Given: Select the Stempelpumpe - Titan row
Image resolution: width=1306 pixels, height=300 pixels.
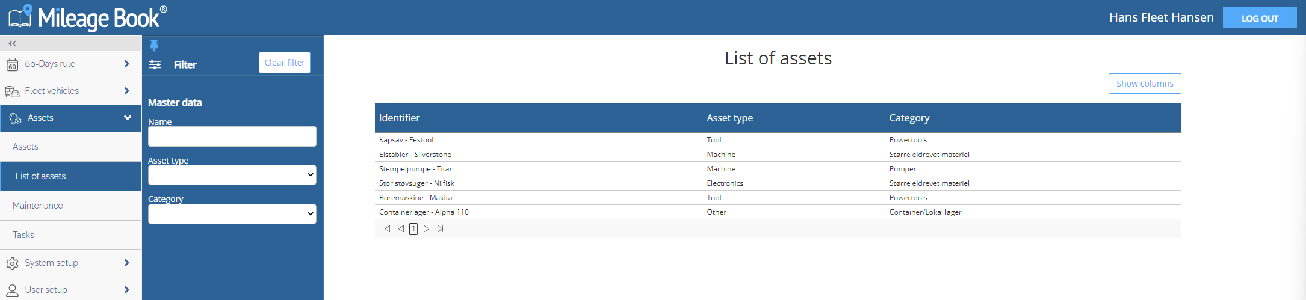Looking at the screenshot, I should tap(778, 169).
